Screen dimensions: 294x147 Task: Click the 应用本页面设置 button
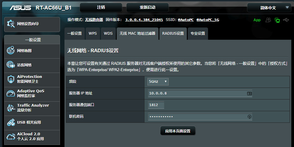pyautogui.click(x=178, y=131)
